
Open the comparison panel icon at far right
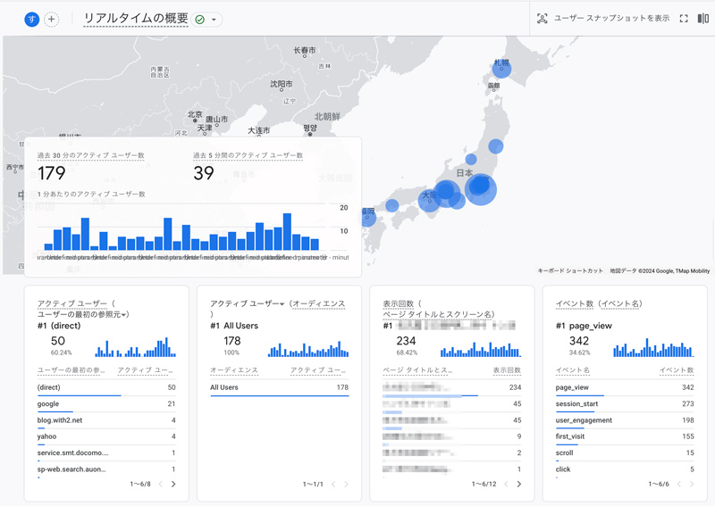pyautogui.click(x=703, y=18)
